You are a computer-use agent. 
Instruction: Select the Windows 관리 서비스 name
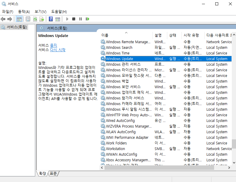pyautogui.click(x=123, y=65)
